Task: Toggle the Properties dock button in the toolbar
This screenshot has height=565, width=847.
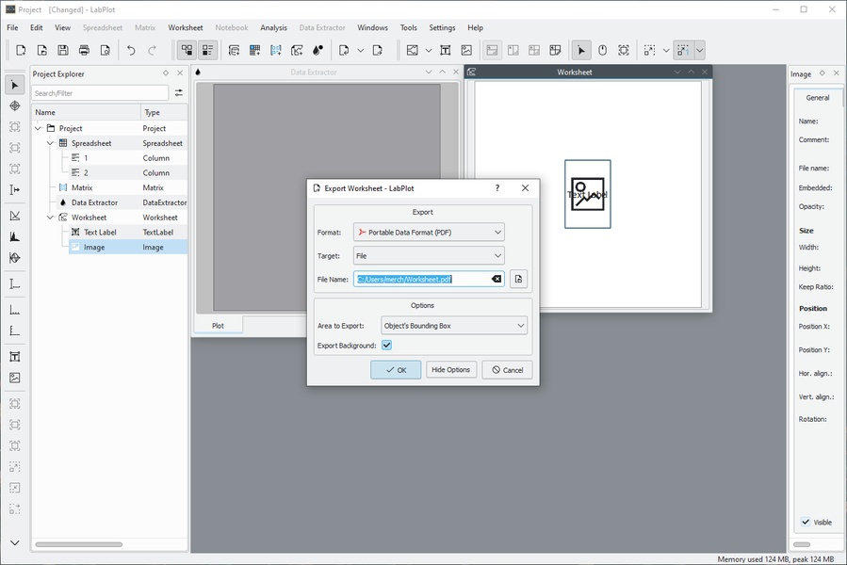Action: point(208,50)
